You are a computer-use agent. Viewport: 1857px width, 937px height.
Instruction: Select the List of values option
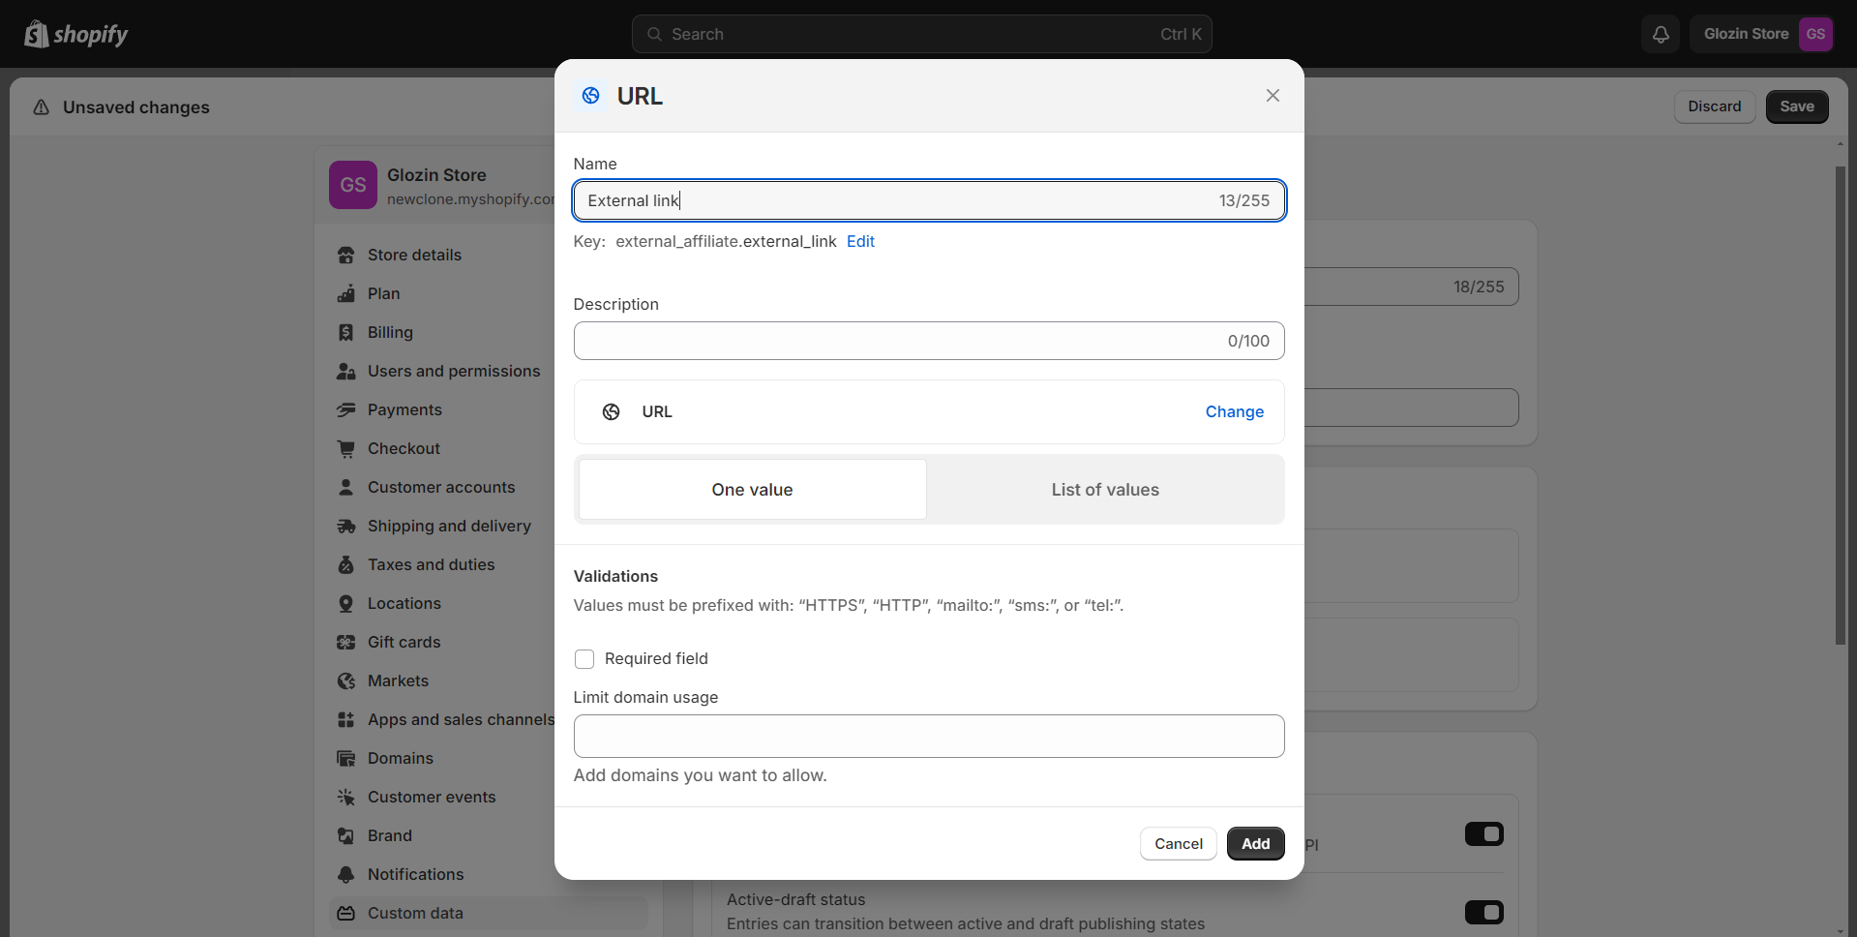point(1105,490)
